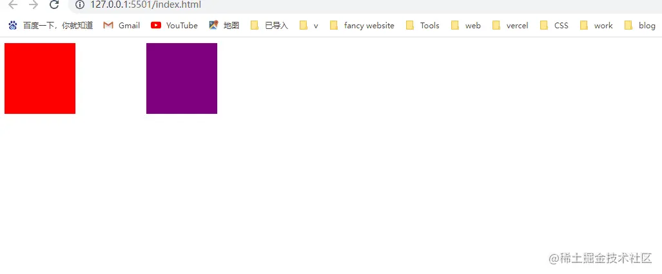The width and height of the screenshot is (662, 274).
Task: Open the vercel bookmark folder
Action: 510,25
